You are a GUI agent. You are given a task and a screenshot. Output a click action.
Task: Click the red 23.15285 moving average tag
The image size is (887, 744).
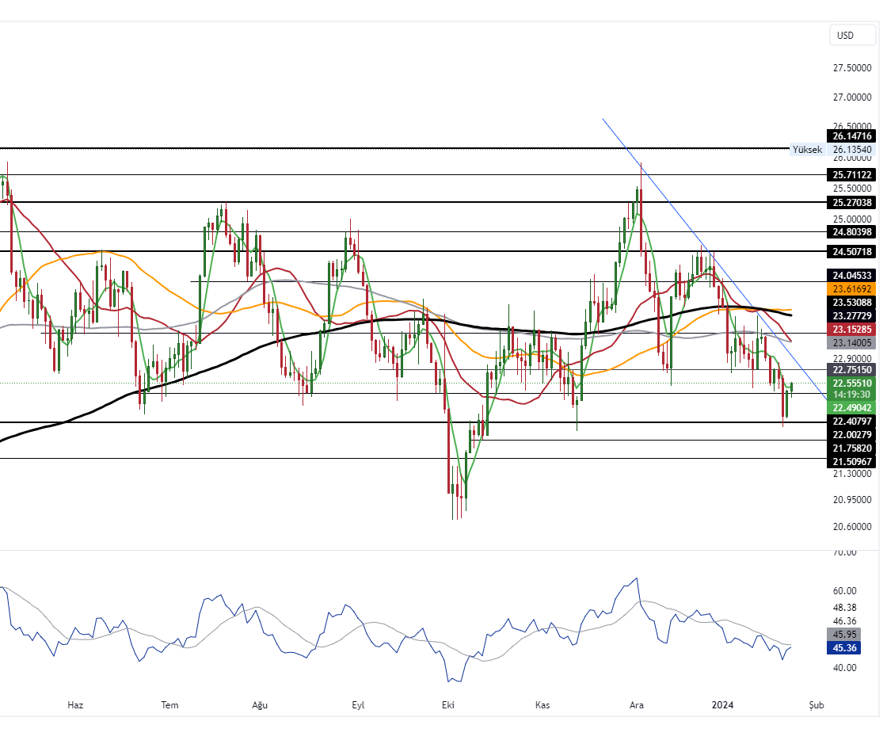tap(852, 329)
